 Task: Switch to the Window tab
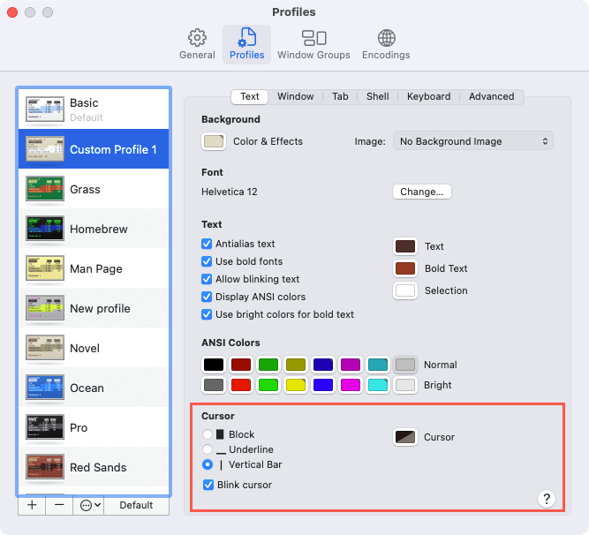click(295, 96)
